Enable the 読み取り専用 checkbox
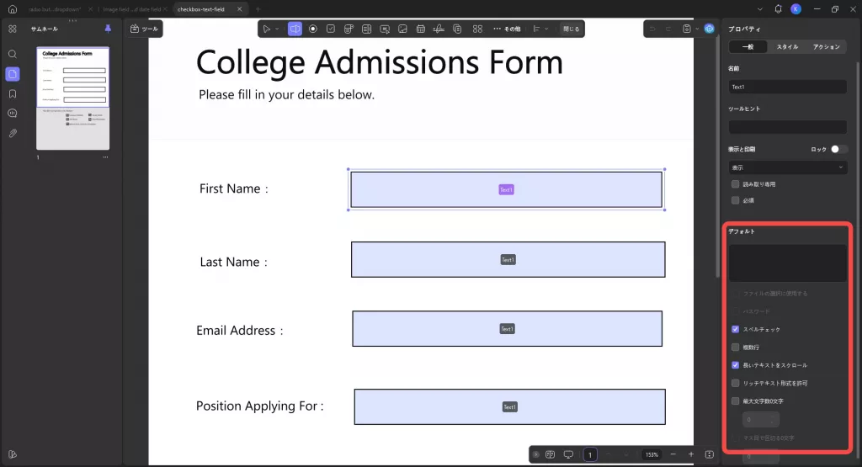 tap(735, 184)
